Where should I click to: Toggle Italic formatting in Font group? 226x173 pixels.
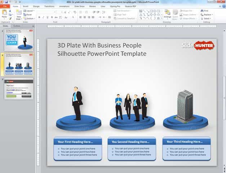point(44,17)
